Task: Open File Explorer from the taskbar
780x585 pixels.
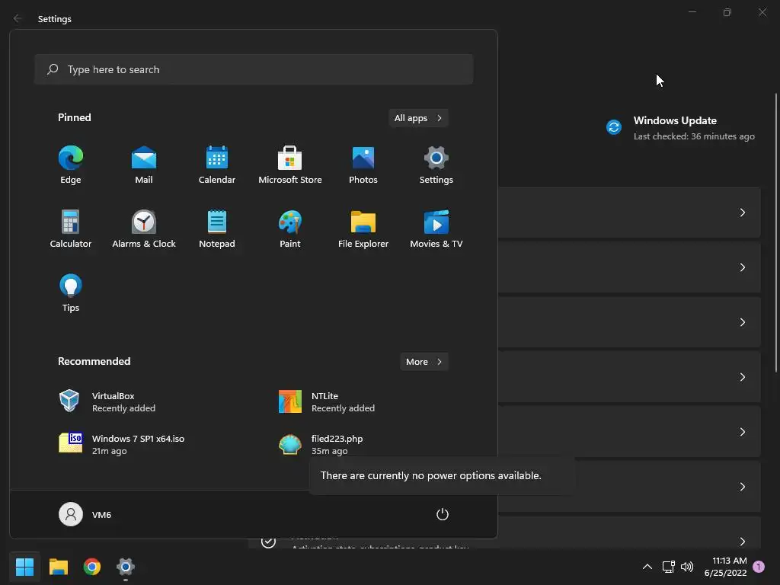Action: [x=58, y=567]
